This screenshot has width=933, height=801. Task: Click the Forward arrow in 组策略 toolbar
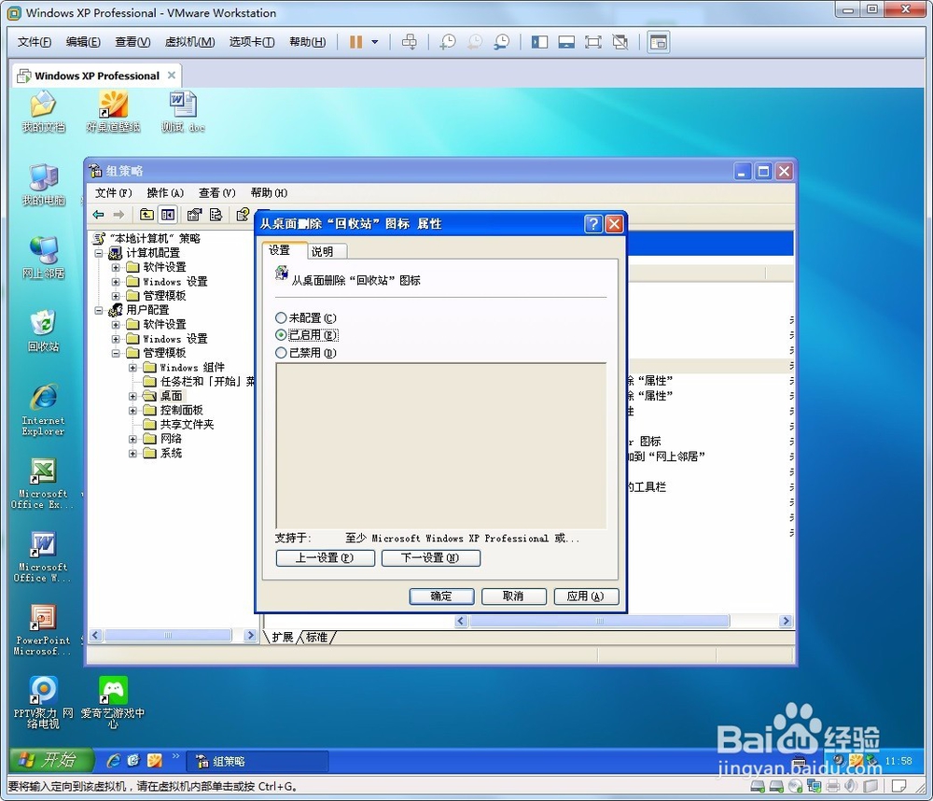pos(119,215)
